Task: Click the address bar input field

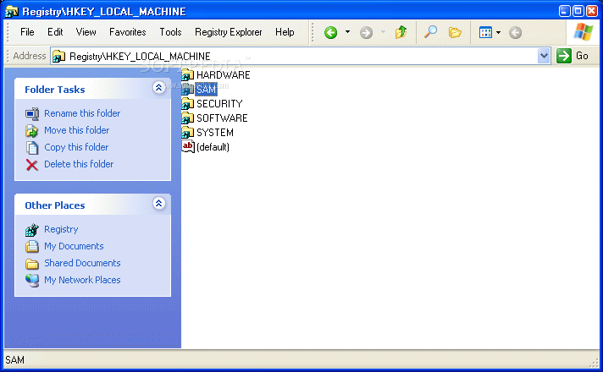Action: [x=300, y=57]
